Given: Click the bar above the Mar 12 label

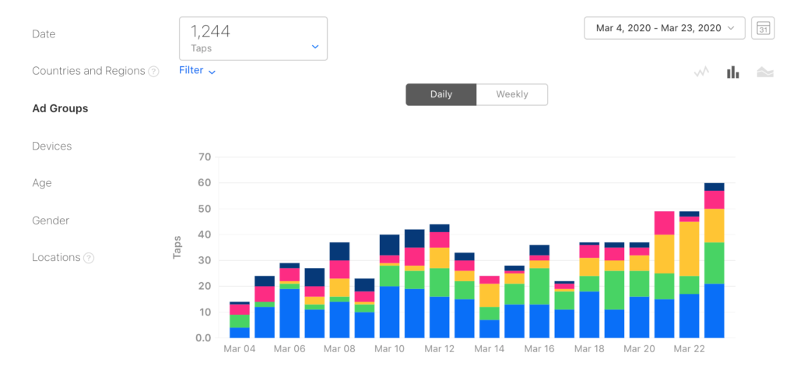Looking at the screenshot, I should 440,280.
